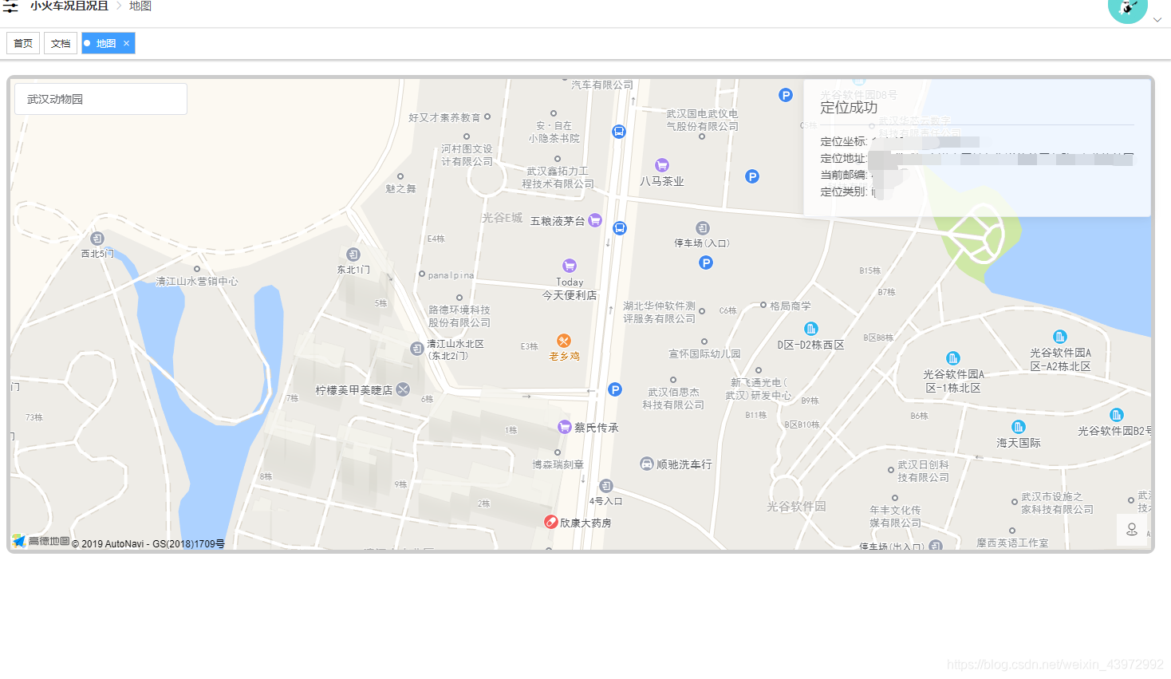Click the 定位类别 label
This screenshot has width=1171, height=679.
(x=844, y=191)
